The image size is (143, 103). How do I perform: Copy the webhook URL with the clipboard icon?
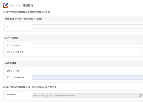[140, 95]
